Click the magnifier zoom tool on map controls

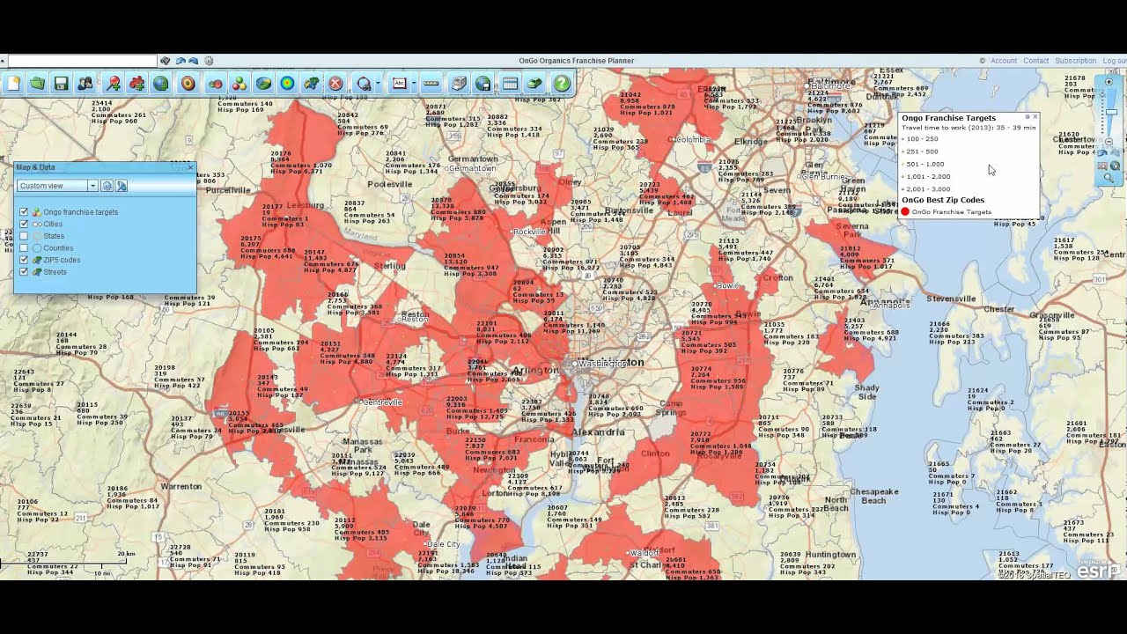[1109, 178]
